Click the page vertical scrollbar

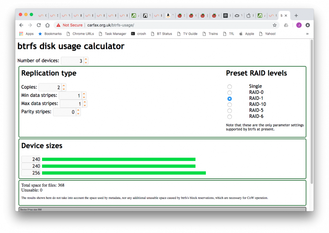click(312, 112)
